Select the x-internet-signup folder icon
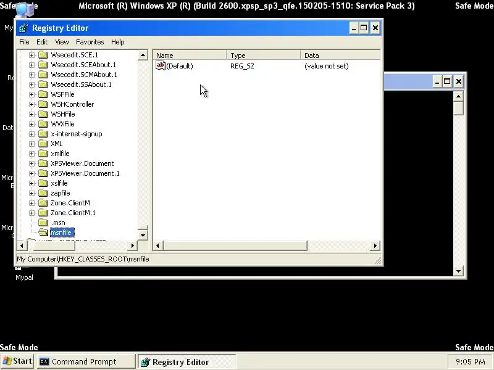 point(43,134)
